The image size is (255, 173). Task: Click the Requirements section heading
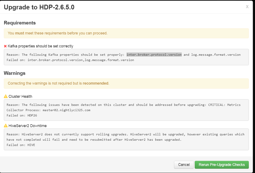point(20,23)
